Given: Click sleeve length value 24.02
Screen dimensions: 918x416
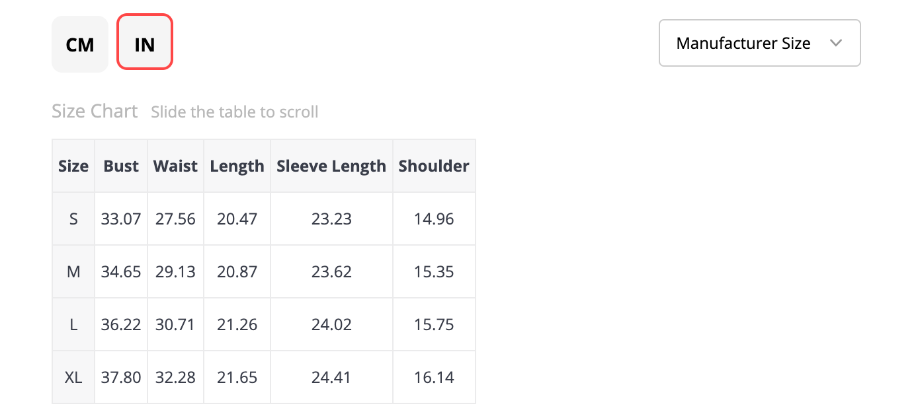Looking at the screenshot, I should pos(331,324).
